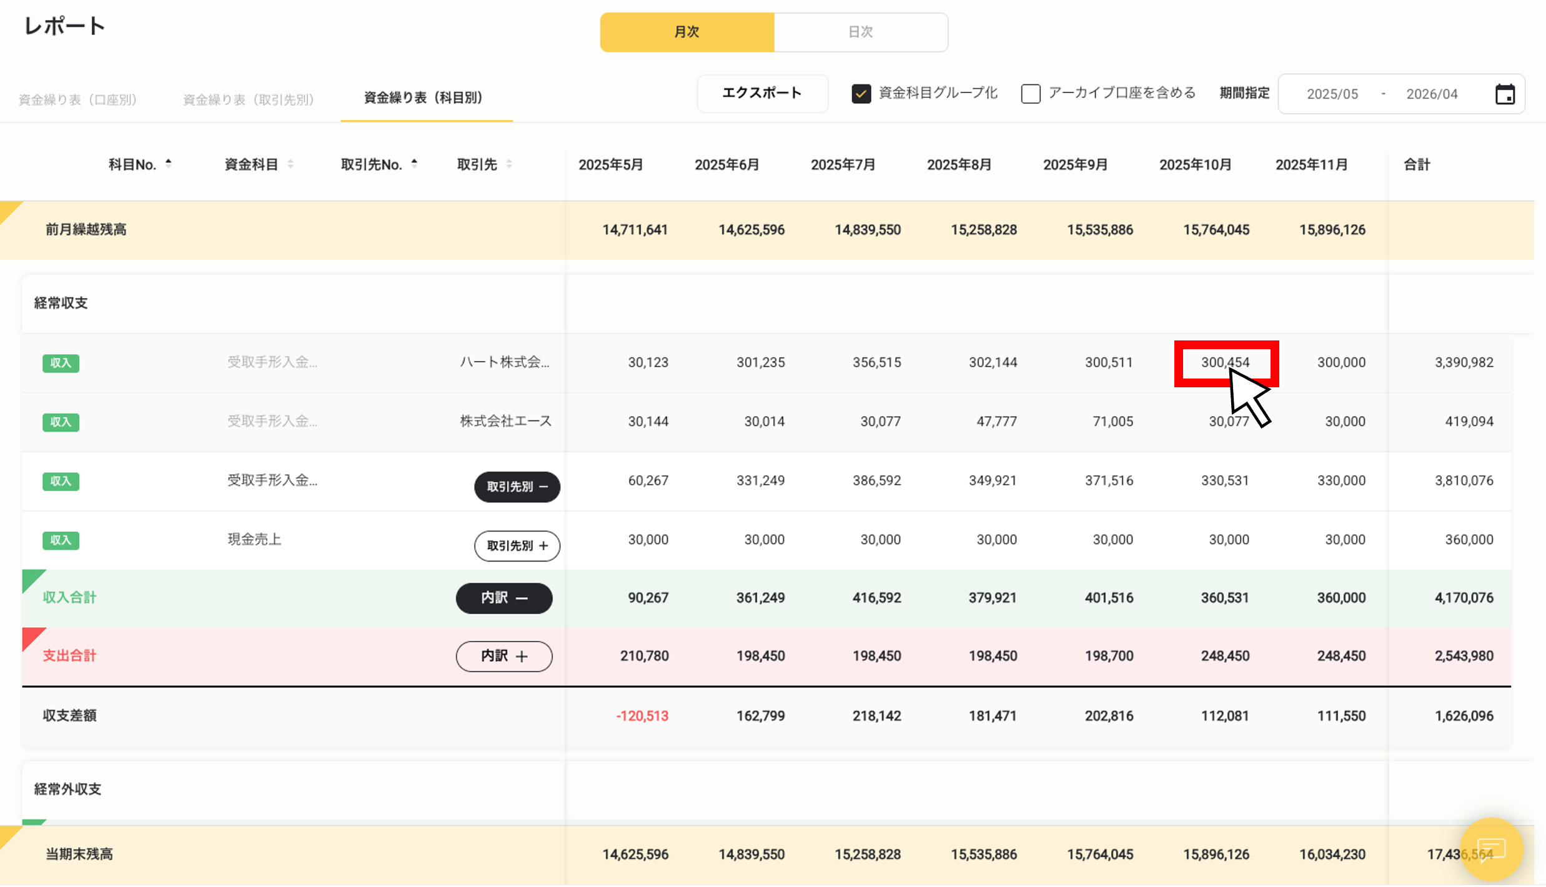Switch to 日次 view toggle

point(860,32)
